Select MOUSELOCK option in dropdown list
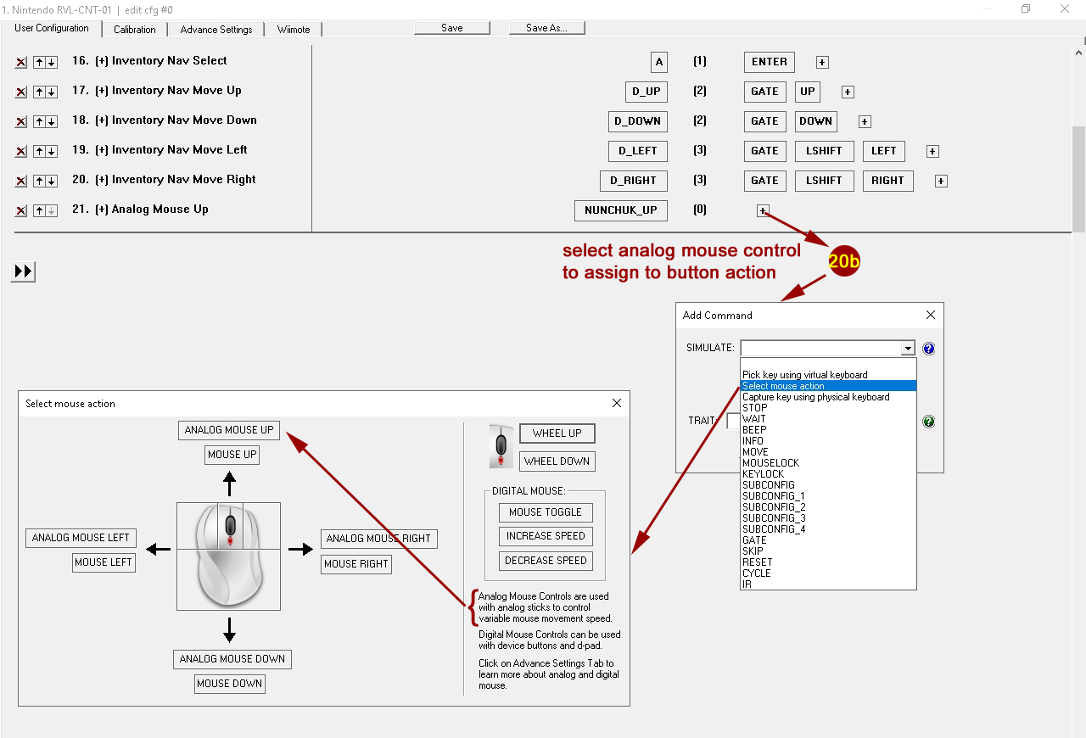 pyautogui.click(x=770, y=463)
